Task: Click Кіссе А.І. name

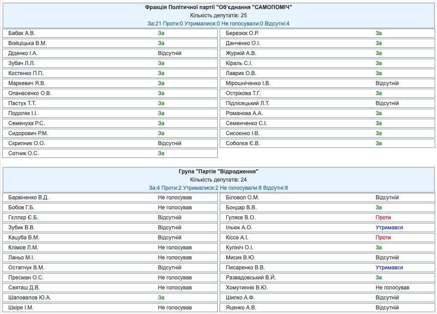Action: (x=237, y=238)
